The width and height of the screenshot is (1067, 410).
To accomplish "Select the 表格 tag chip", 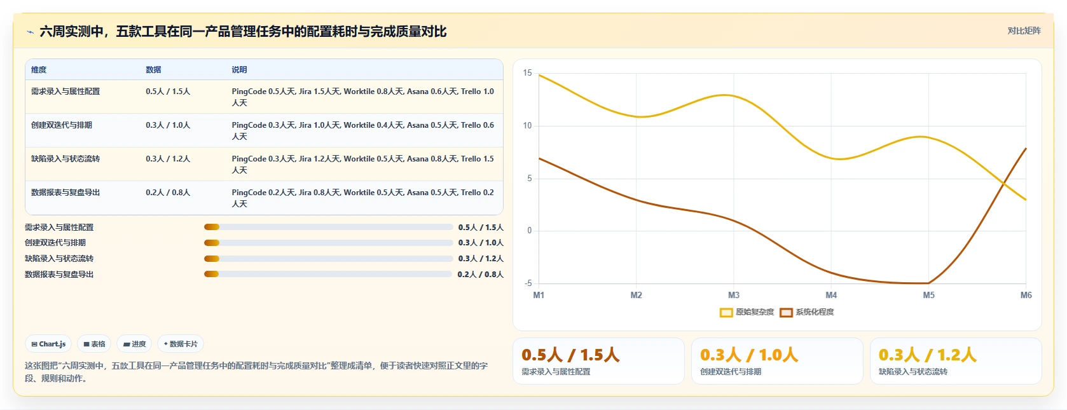I will coord(94,344).
